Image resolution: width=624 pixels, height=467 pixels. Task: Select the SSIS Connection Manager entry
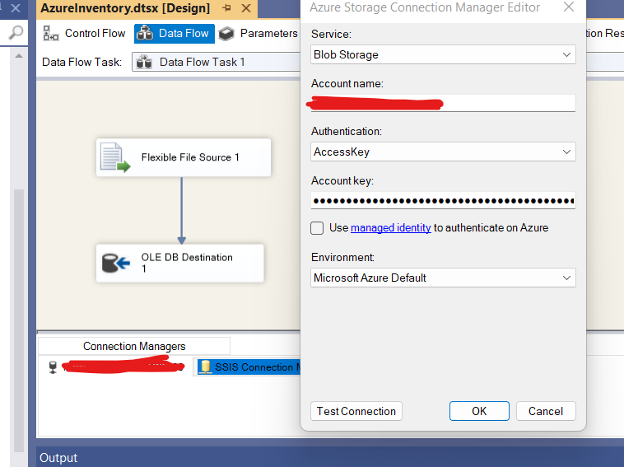[249, 367]
